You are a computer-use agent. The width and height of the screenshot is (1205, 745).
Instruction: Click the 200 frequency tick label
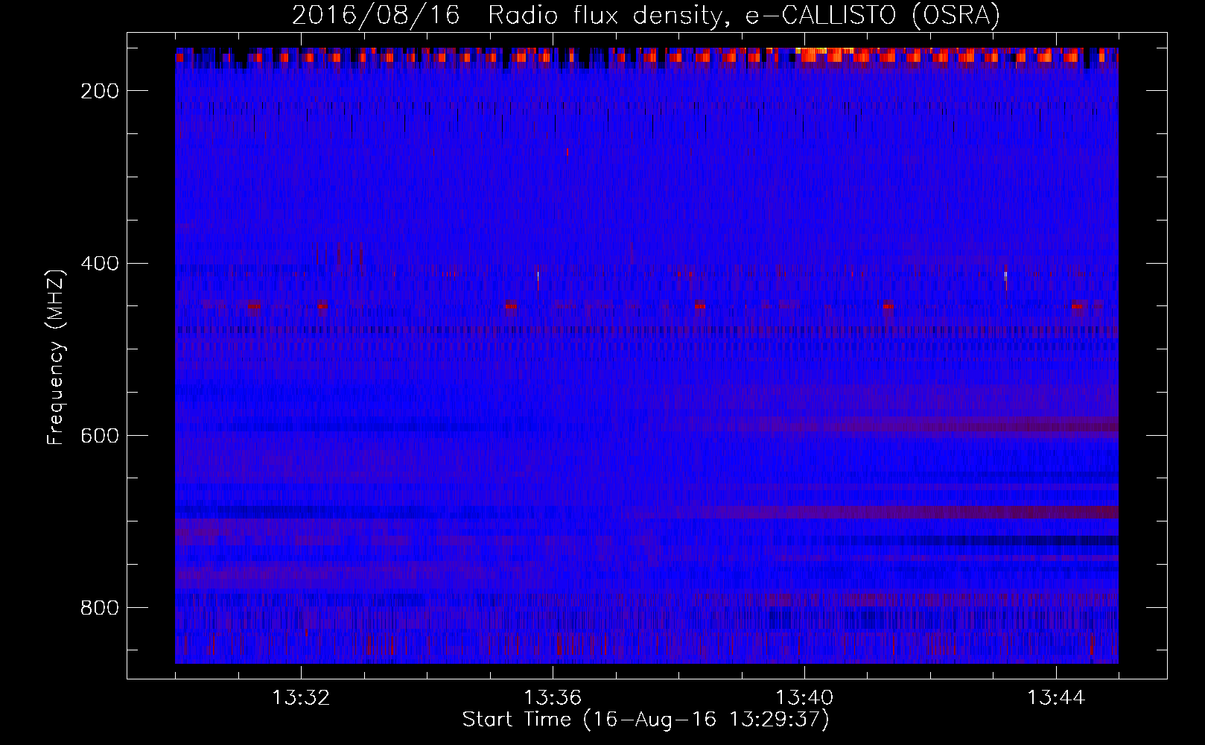100,91
